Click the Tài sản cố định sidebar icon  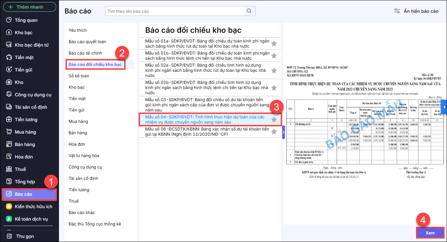click(9, 107)
